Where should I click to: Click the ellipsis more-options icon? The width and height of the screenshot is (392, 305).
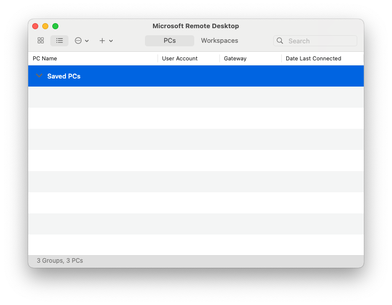78,41
